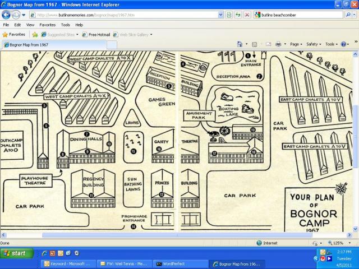The image size is (359, 269).
Task: Click the Free Hotmail link
Action: click(x=96, y=34)
